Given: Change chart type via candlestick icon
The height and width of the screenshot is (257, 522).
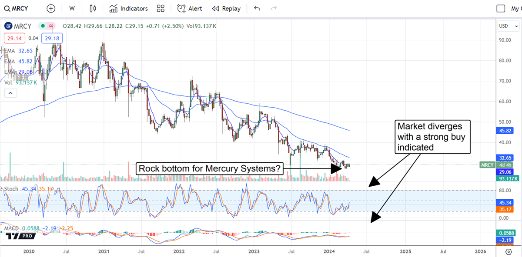Looking at the screenshot, I should click(x=92, y=8).
